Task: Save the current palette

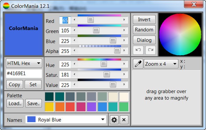Action: [34, 103]
